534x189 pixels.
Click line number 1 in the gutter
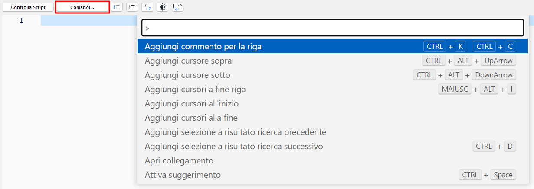[21, 21]
